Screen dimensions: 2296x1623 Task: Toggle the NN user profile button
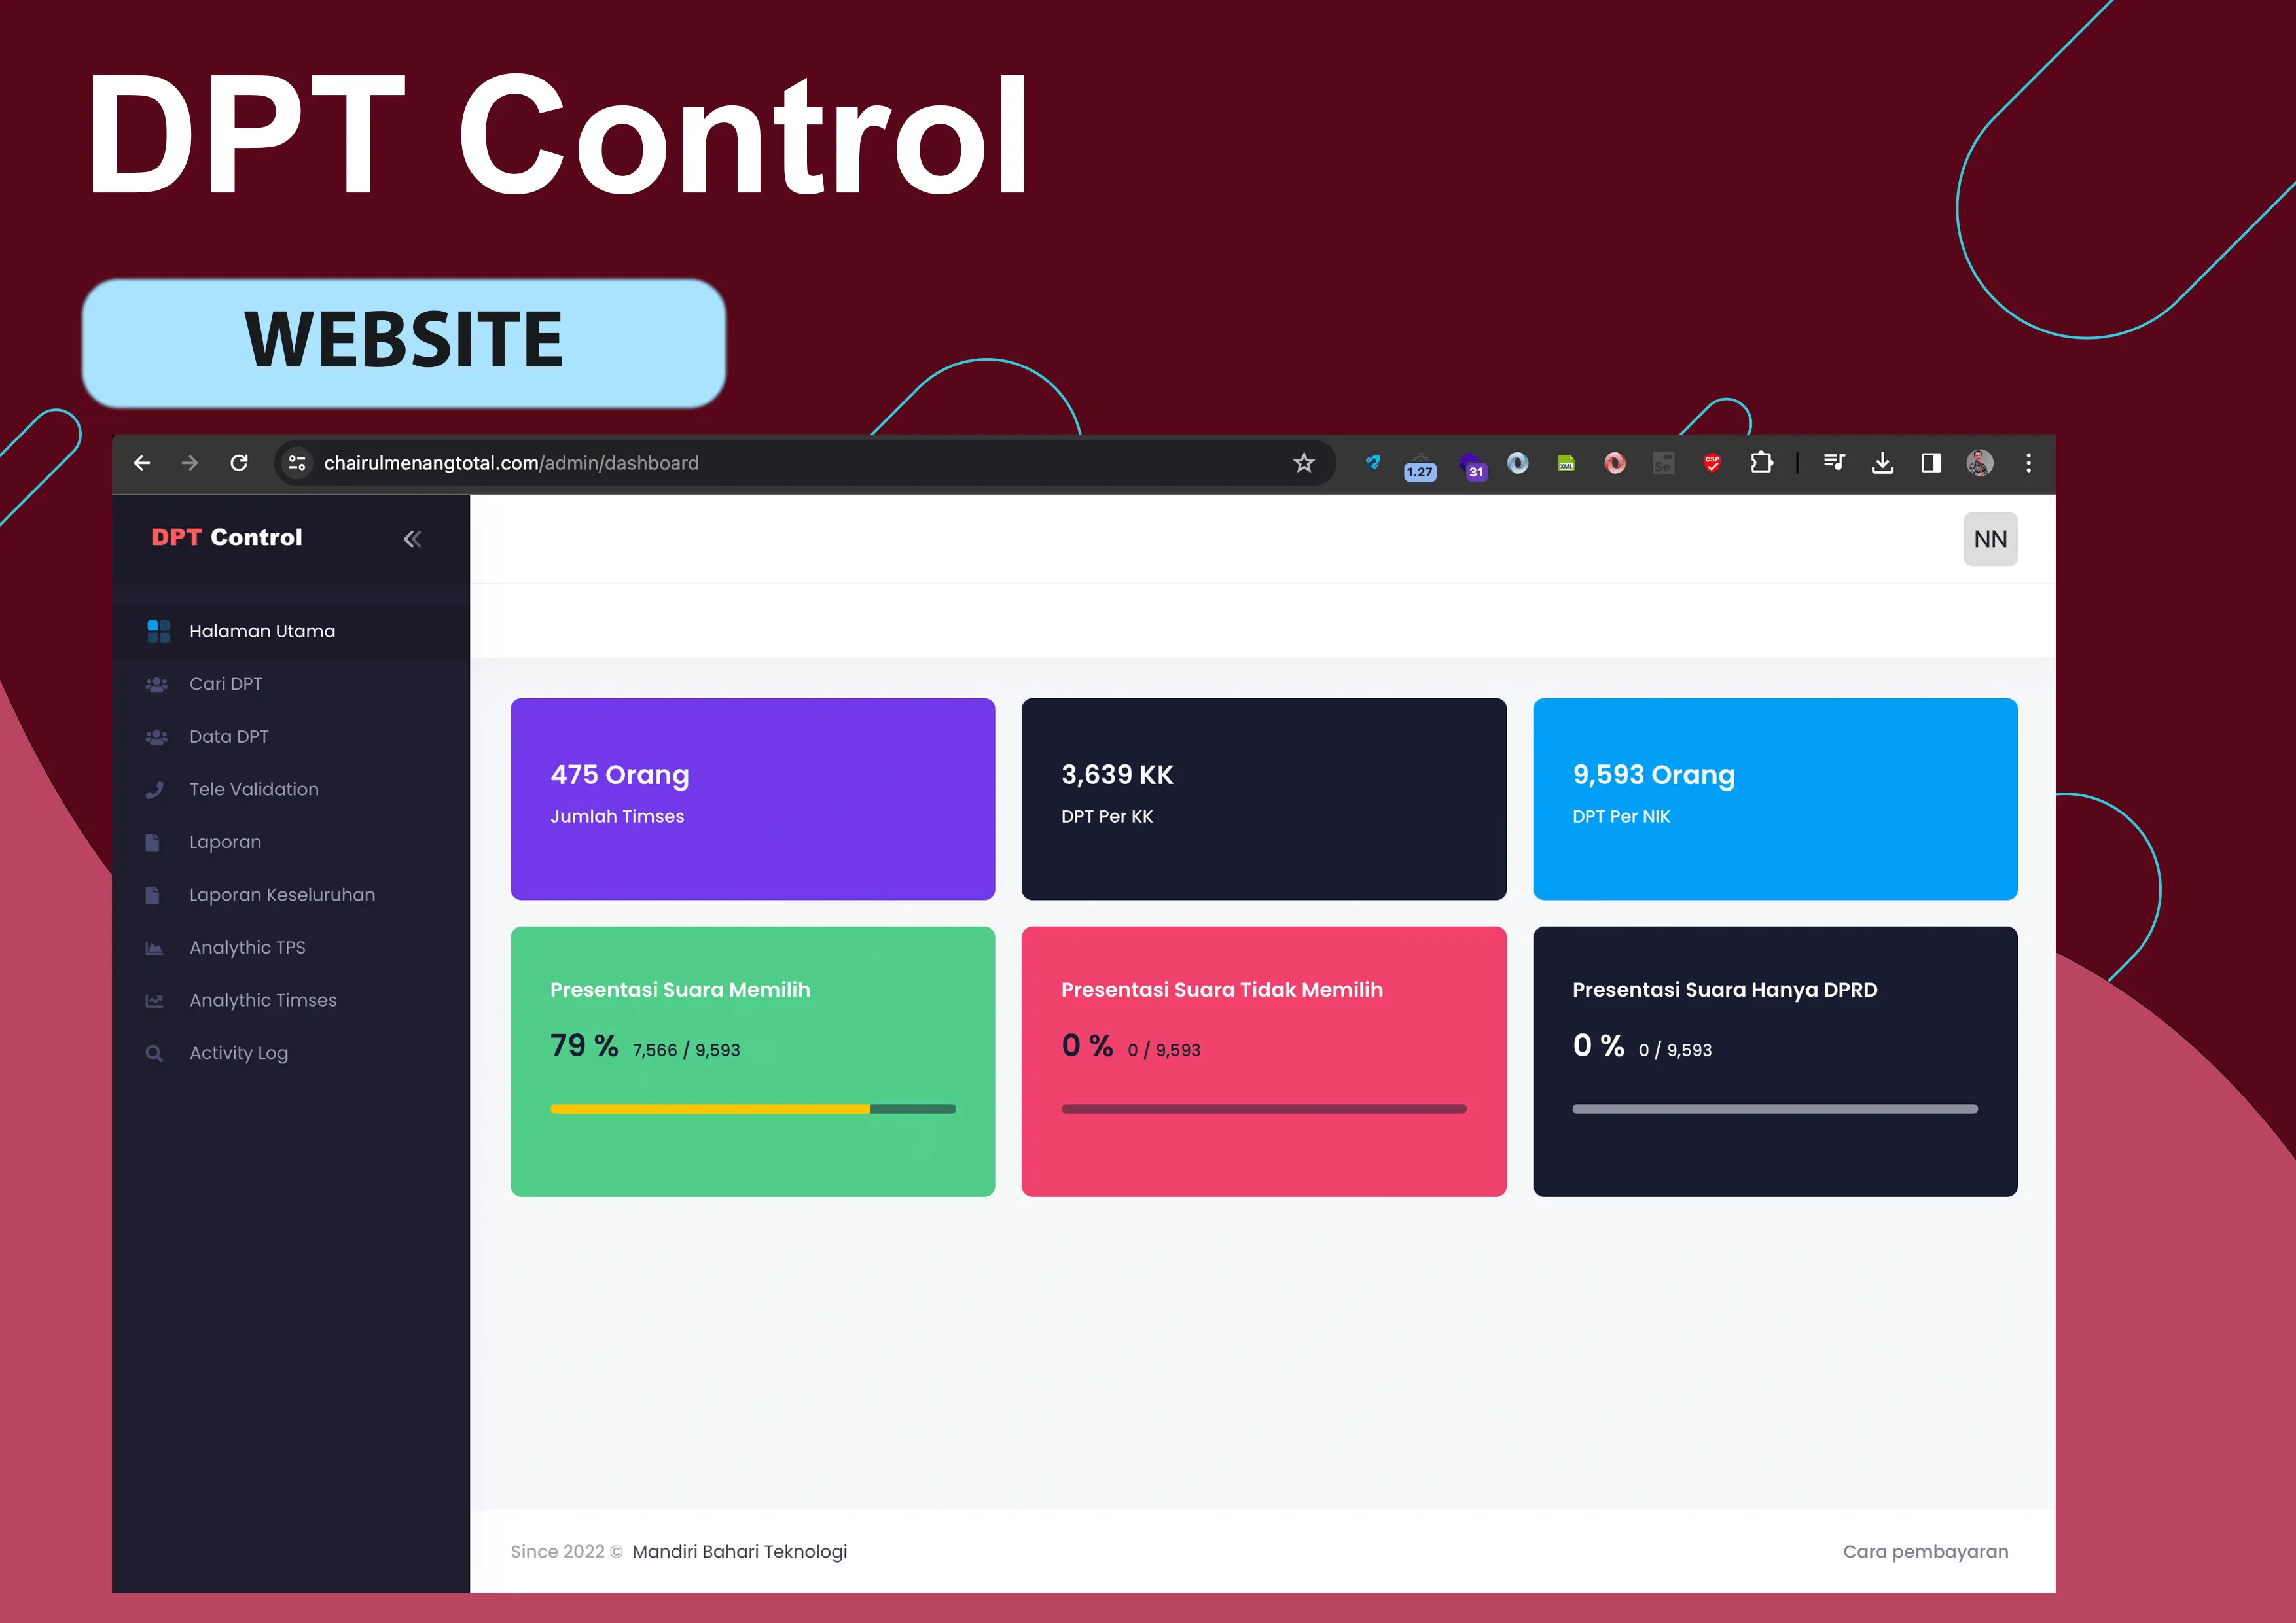point(1990,539)
